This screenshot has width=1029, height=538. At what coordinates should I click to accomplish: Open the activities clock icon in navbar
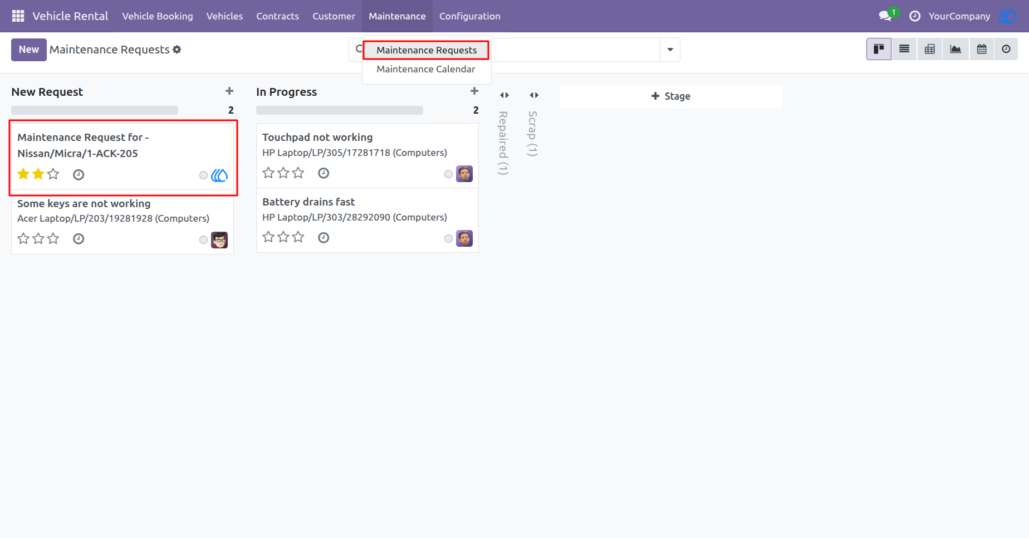click(x=914, y=16)
